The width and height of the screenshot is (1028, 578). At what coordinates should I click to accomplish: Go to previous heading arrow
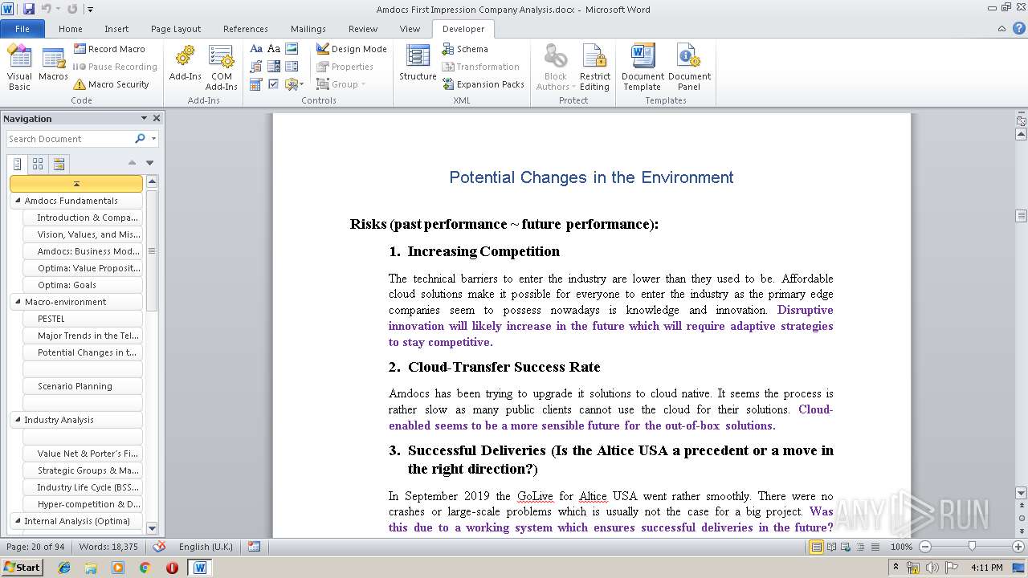click(132, 163)
